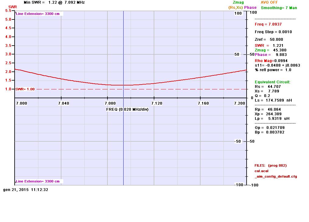Select the Freq = 7.0937 readout
Screen dimensions: 309x222
coord(268,24)
